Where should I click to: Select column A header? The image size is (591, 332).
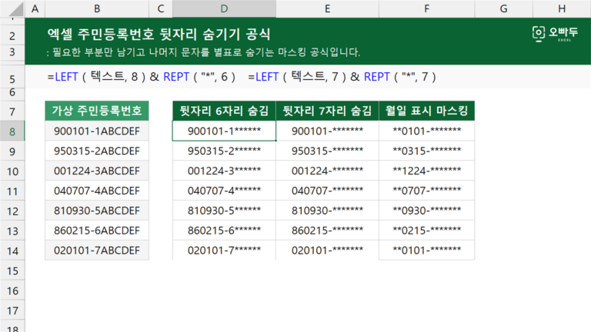click(35, 8)
